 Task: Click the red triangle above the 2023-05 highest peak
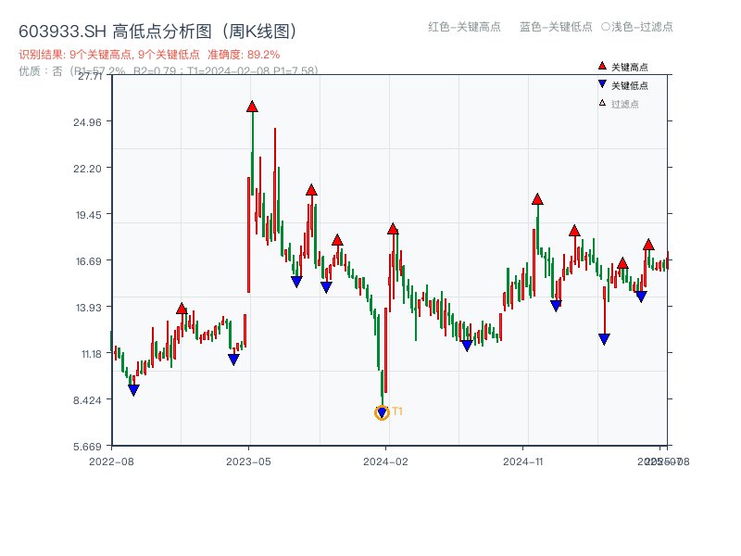click(x=252, y=107)
